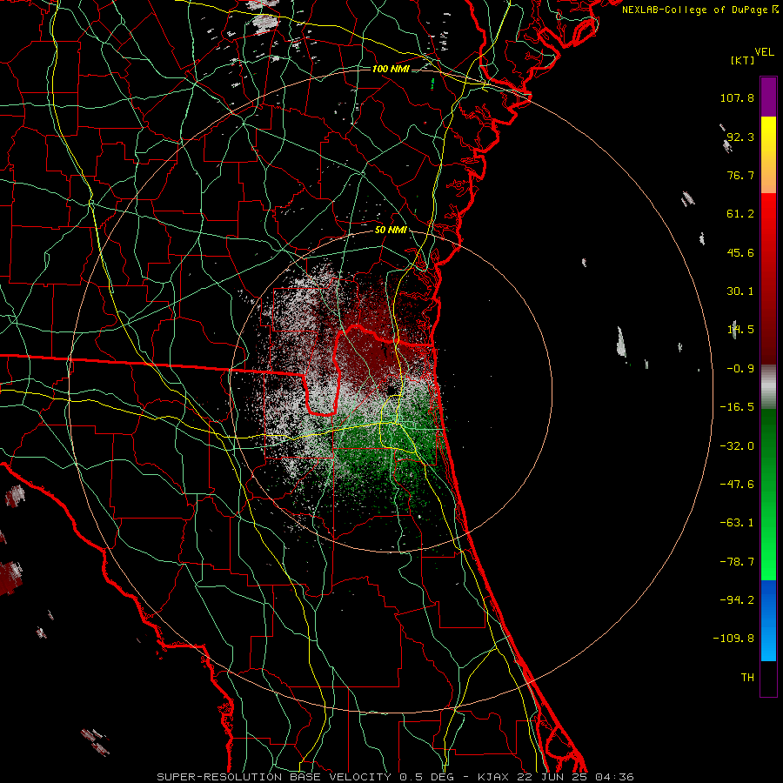Click the KJAX radar site black center dot
This screenshot has width=783, height=783.
point(392,390)
